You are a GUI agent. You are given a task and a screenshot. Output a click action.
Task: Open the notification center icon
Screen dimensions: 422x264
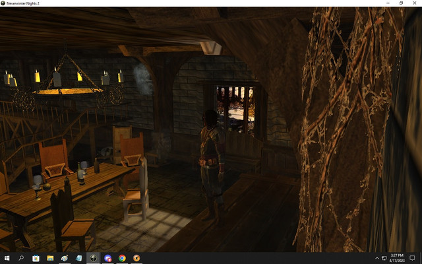pos(412,258)
